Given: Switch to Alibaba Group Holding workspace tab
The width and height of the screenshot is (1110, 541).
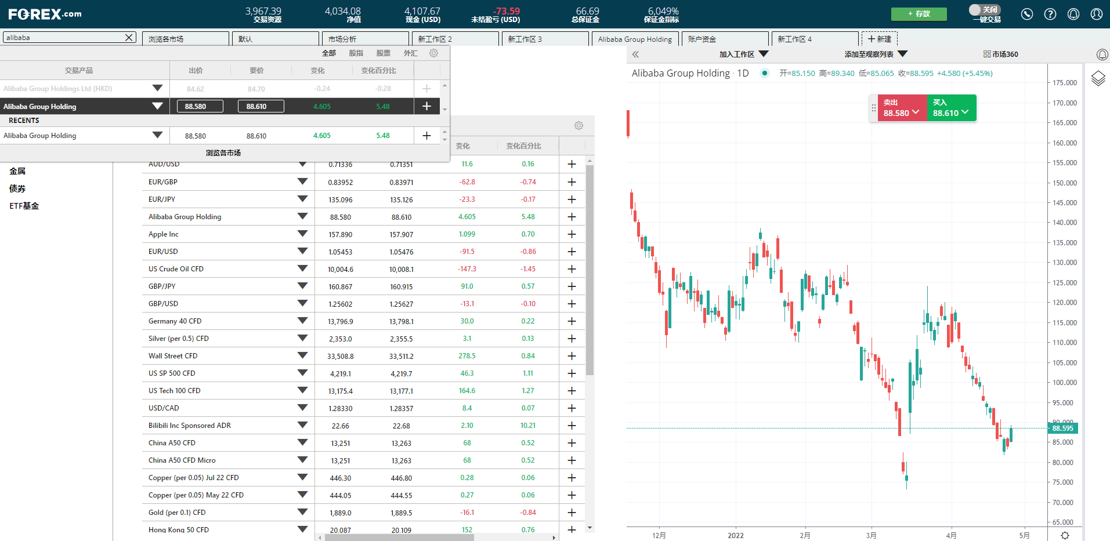Looking at the screenshot, I should click(x=635, y=39).
